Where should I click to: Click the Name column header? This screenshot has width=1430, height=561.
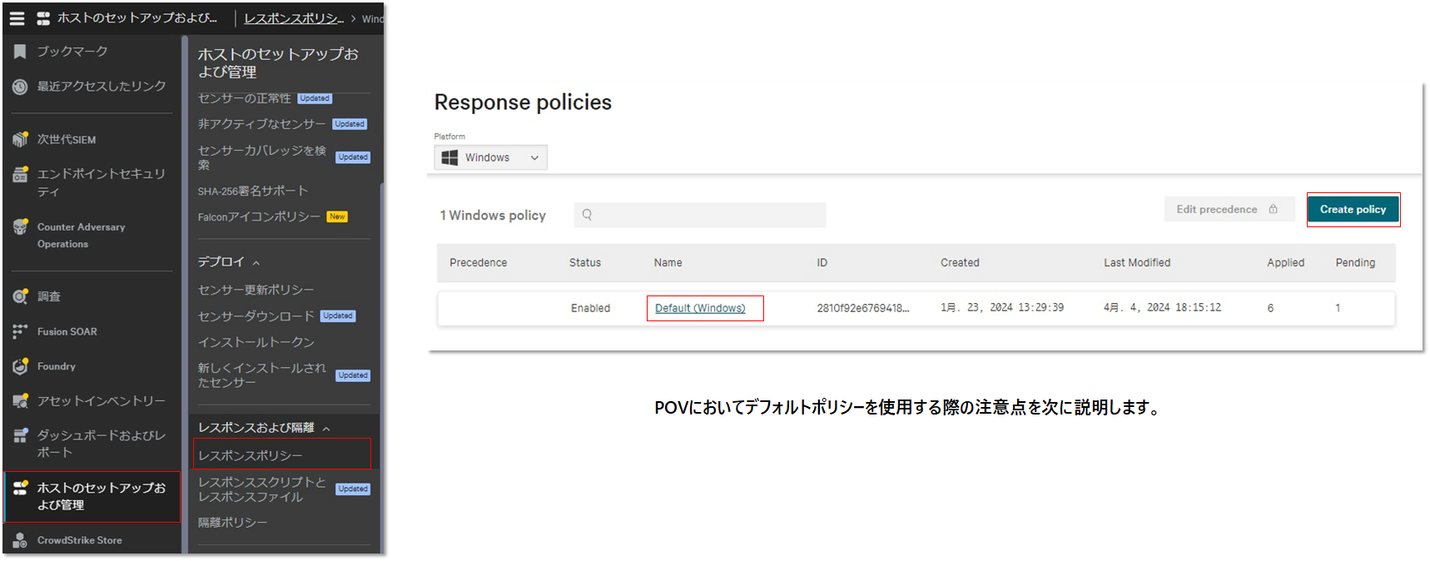click(x=668, y=262)
